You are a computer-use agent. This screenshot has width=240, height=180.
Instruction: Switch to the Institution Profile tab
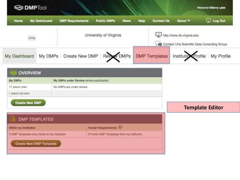(x=189, y=56)
